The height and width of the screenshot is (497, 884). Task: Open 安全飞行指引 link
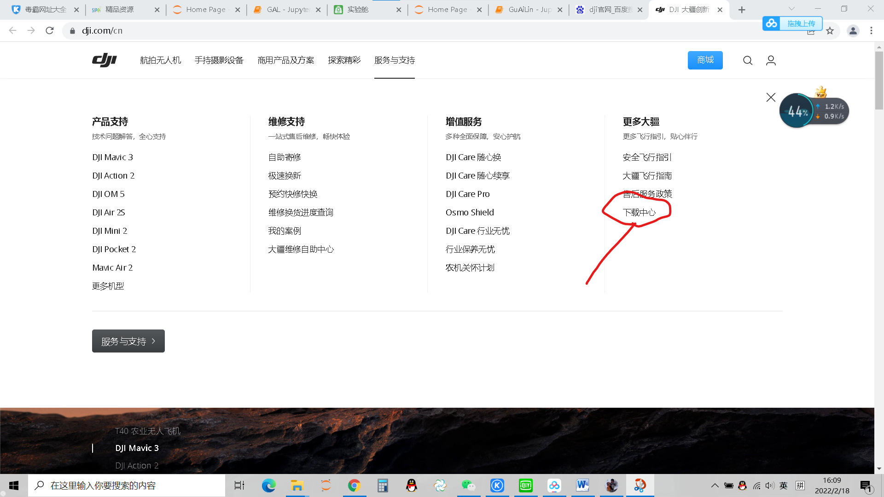point(647,157)
